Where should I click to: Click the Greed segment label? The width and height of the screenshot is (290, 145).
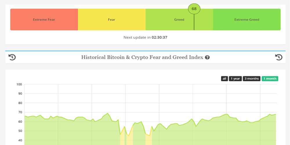[x=179, y=20]
